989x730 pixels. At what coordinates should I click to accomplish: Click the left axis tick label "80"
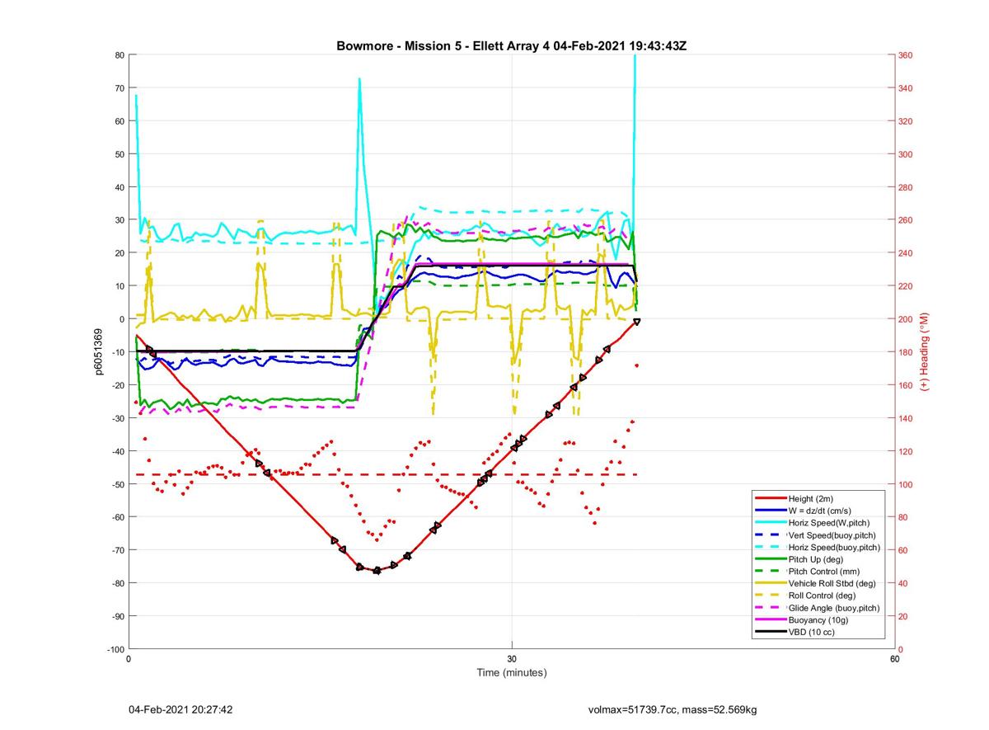(120, 55)
